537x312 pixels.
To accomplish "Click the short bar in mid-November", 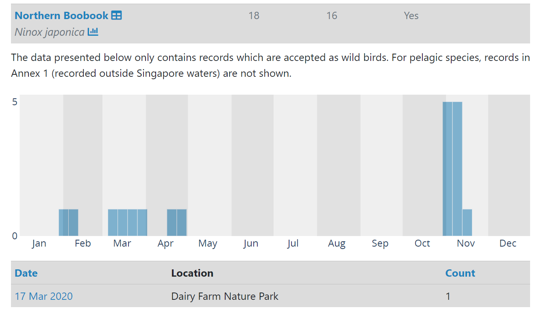I will 467,222.
